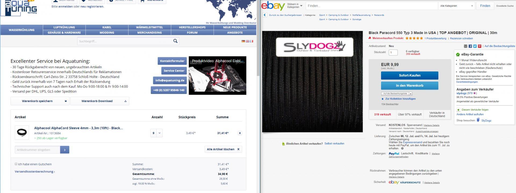Image resolution: width=516 pixels, height=193 pixels.
Task: Click the help icon beside delivery info
Action: [402, 148]
